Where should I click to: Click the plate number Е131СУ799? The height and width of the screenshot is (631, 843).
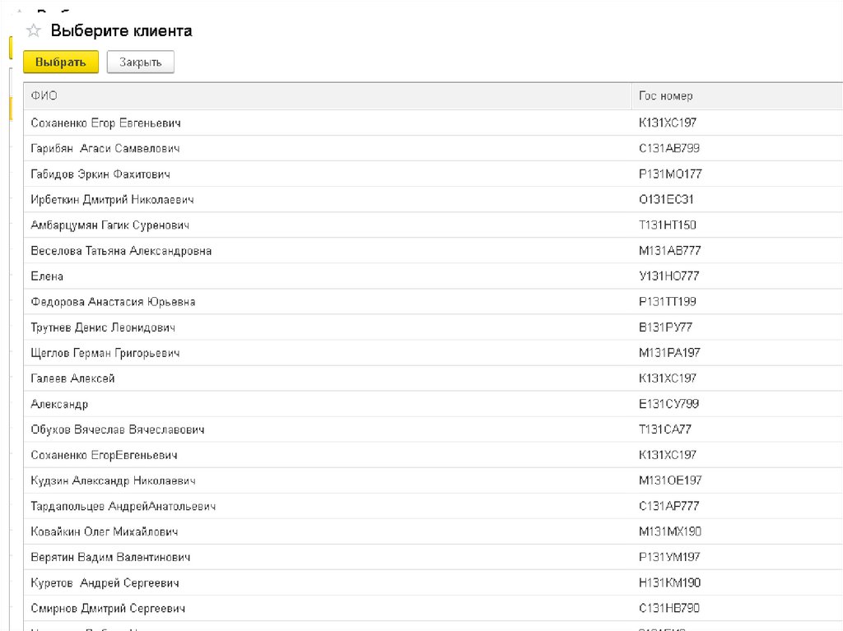pyautogui.click(x=668, y=404)
